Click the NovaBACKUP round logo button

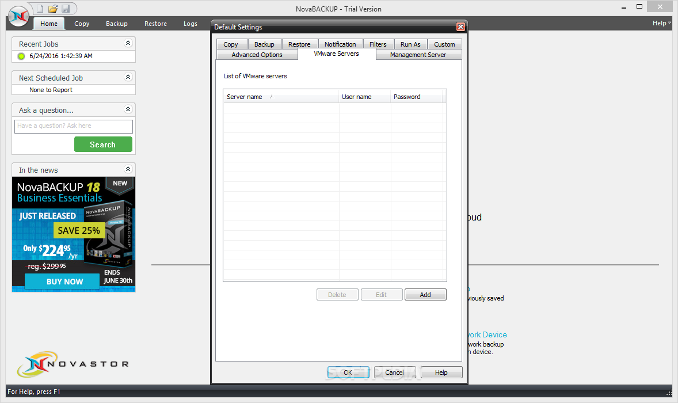pyautogui.click(x=18, y=17)
